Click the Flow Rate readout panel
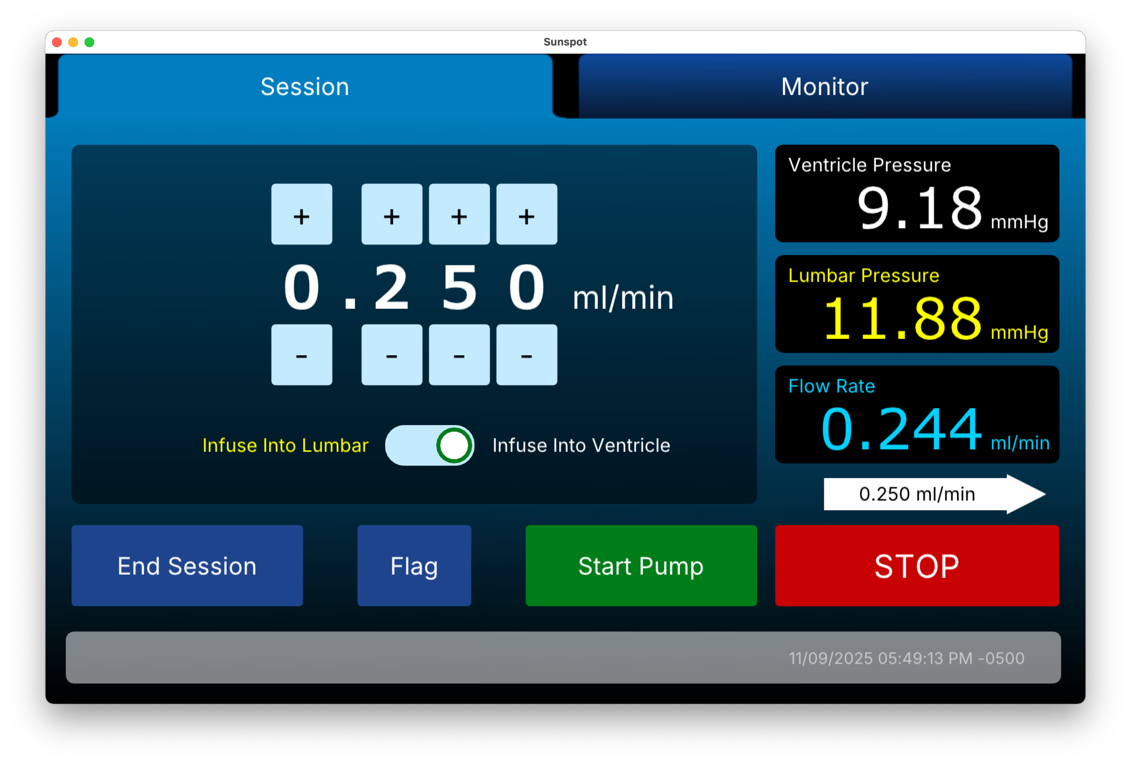The height and width of the screenshot is (764, 1131). pos(917,415)
